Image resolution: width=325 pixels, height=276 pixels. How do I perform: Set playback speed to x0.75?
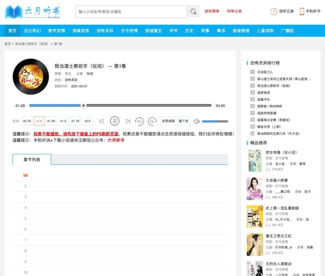(x=27, y=121)
